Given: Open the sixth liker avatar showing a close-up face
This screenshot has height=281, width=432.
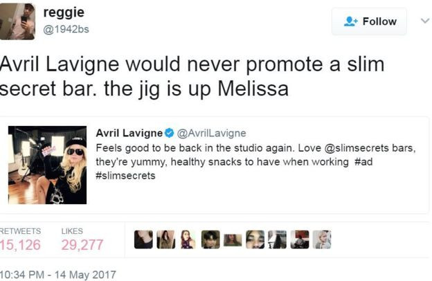Looking at the screenshot, I should coord(255,239).
